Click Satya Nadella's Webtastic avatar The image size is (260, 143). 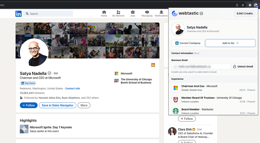178,29
